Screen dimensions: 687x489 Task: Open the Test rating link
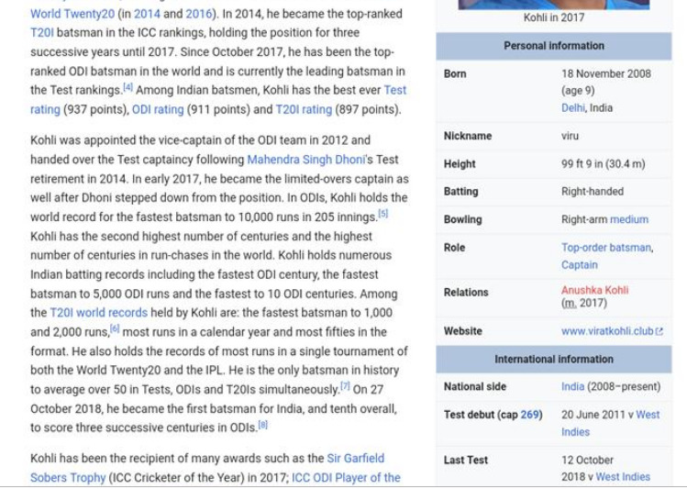(x=218, y=99)
